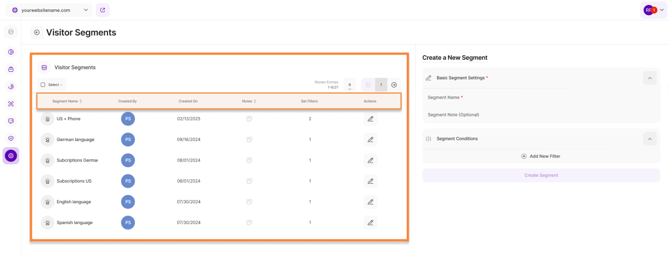Sort by Notes column header
Image resolution: width=669 pixels, height=254 pixels.
pos(249,101)
